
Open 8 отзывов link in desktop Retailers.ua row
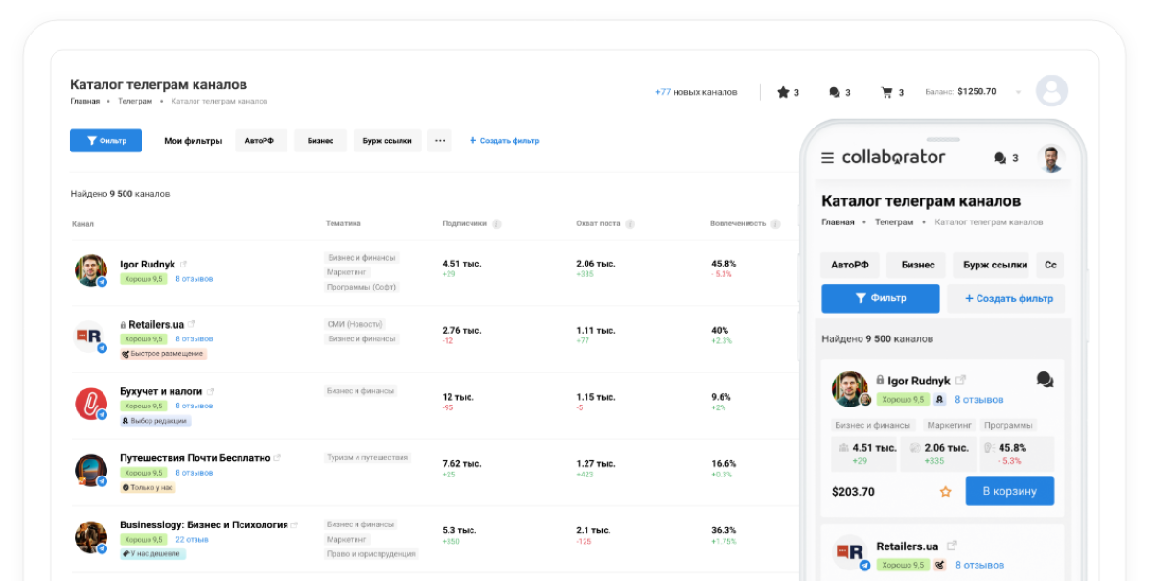tap(194, 339)
